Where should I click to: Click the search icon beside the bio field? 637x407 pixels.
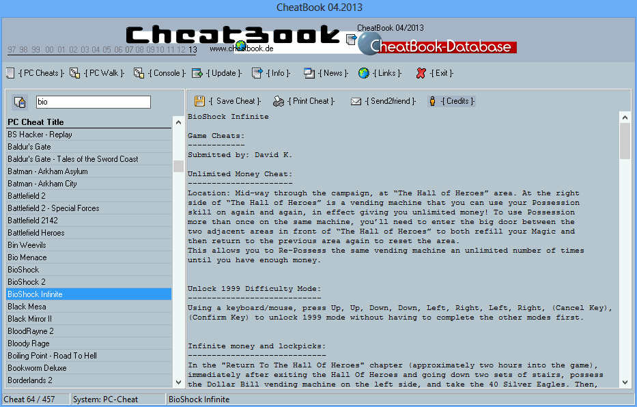(x=20, y=102)
